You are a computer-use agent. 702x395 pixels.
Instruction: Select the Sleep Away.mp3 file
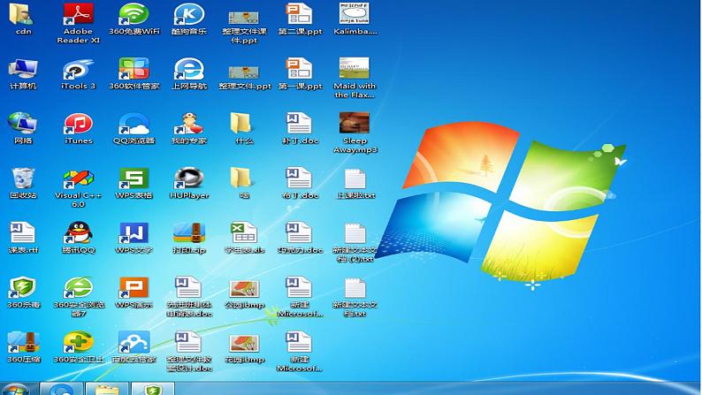click(x=355, y=133)
